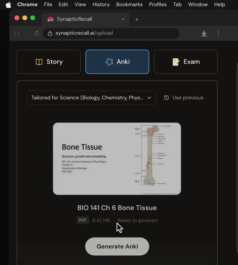Select the Anki mode tab

tap(117, 62)
